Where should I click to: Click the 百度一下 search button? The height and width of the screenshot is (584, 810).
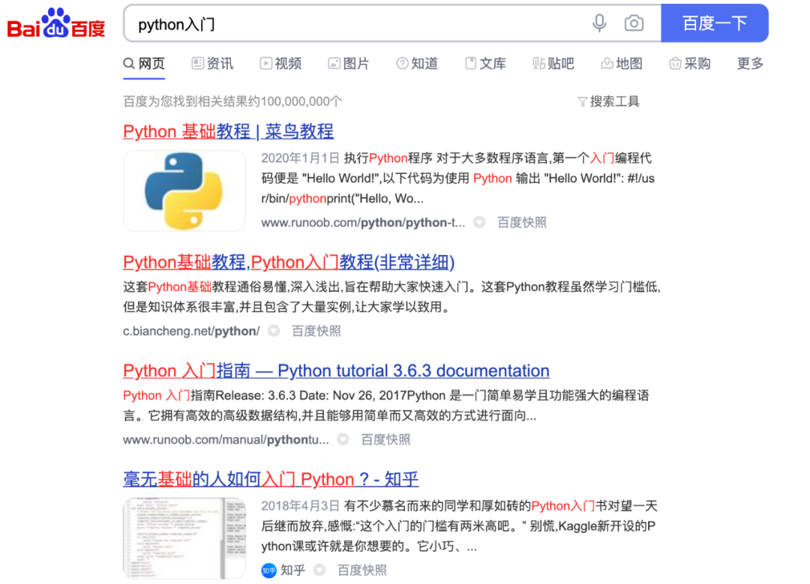tap(715, 23)
